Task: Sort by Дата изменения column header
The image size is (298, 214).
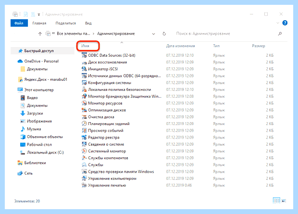Action: click(181, 46)
